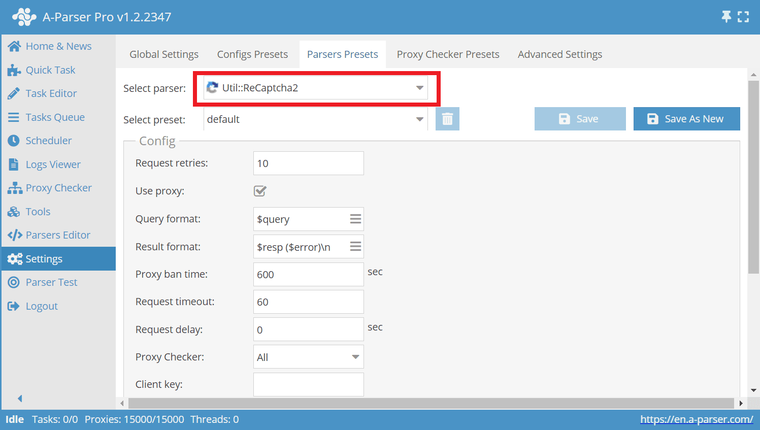
Task: Click the Home & News house icon
Action: point(14,46)
